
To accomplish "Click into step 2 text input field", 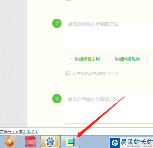I will coord(109,33).
